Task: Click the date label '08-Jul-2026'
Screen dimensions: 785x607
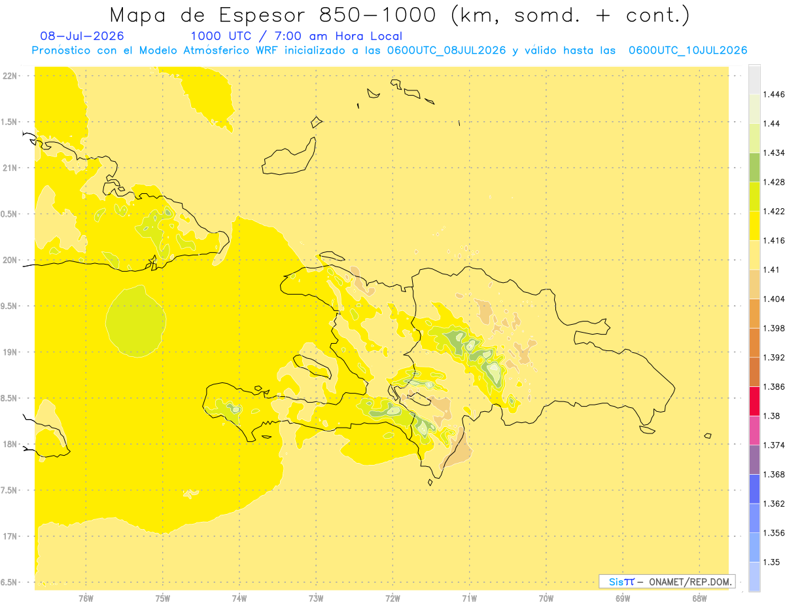Action: [x=82, y=36]
